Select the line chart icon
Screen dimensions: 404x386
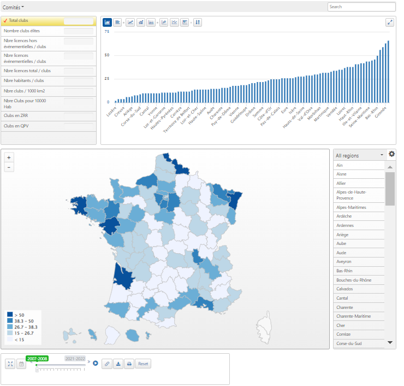pos(130,22)
